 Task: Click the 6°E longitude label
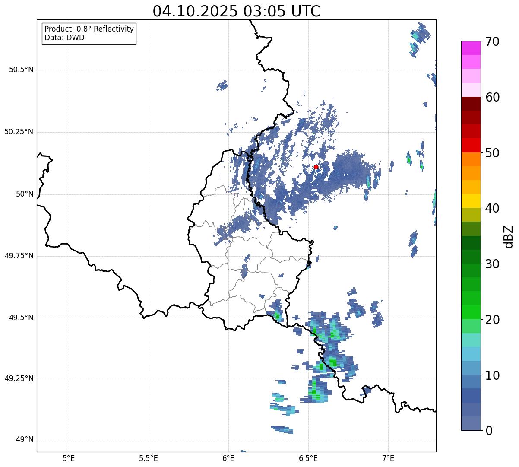pyautogui.click(x=228, y=458)
